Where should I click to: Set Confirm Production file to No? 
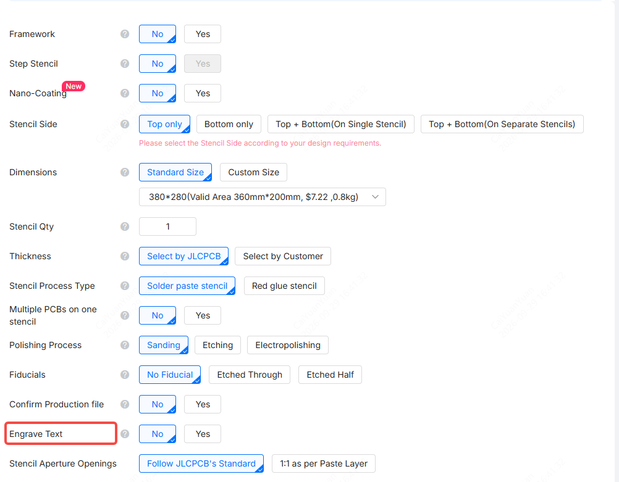tap(158, 404)
